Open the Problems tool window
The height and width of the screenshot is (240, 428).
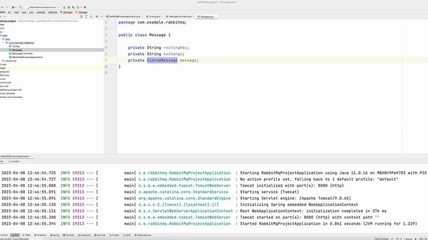click(x=40, y=235)
